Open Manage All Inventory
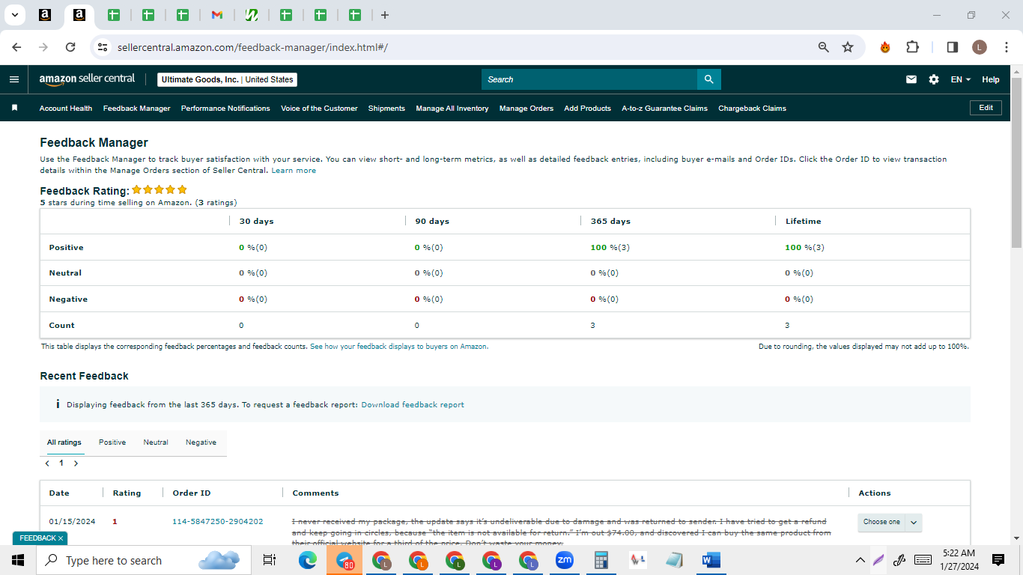Image resolution: width=1023 pixels, height=575 pixels. pyautogui.click(x=452, y=109)
